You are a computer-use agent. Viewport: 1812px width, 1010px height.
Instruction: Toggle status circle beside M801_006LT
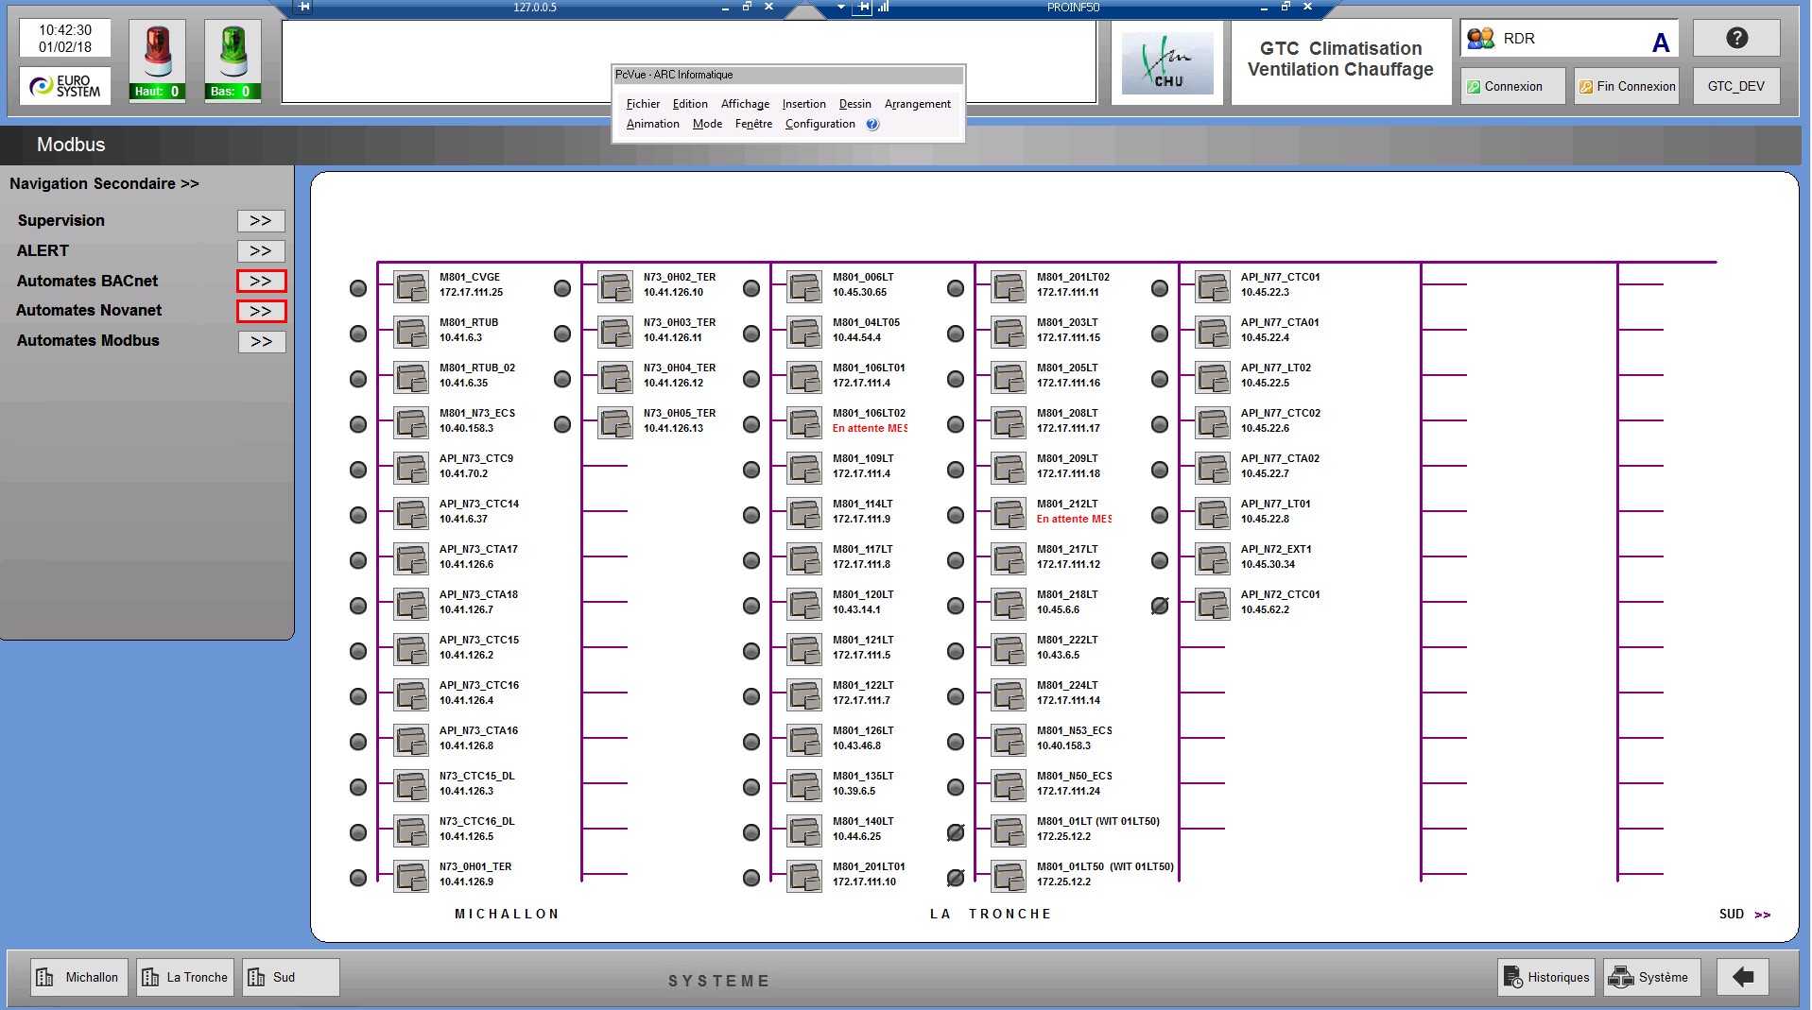[751, 288]
